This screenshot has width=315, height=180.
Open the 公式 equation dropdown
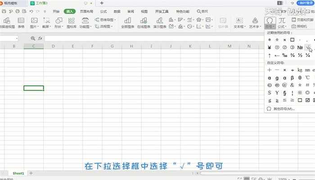pos(282,27)
